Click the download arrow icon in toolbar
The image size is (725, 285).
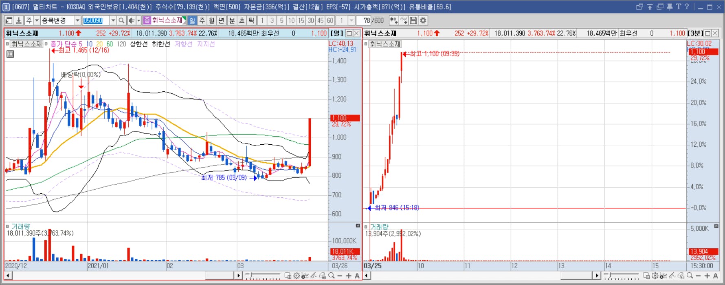(x=18, y=20)
